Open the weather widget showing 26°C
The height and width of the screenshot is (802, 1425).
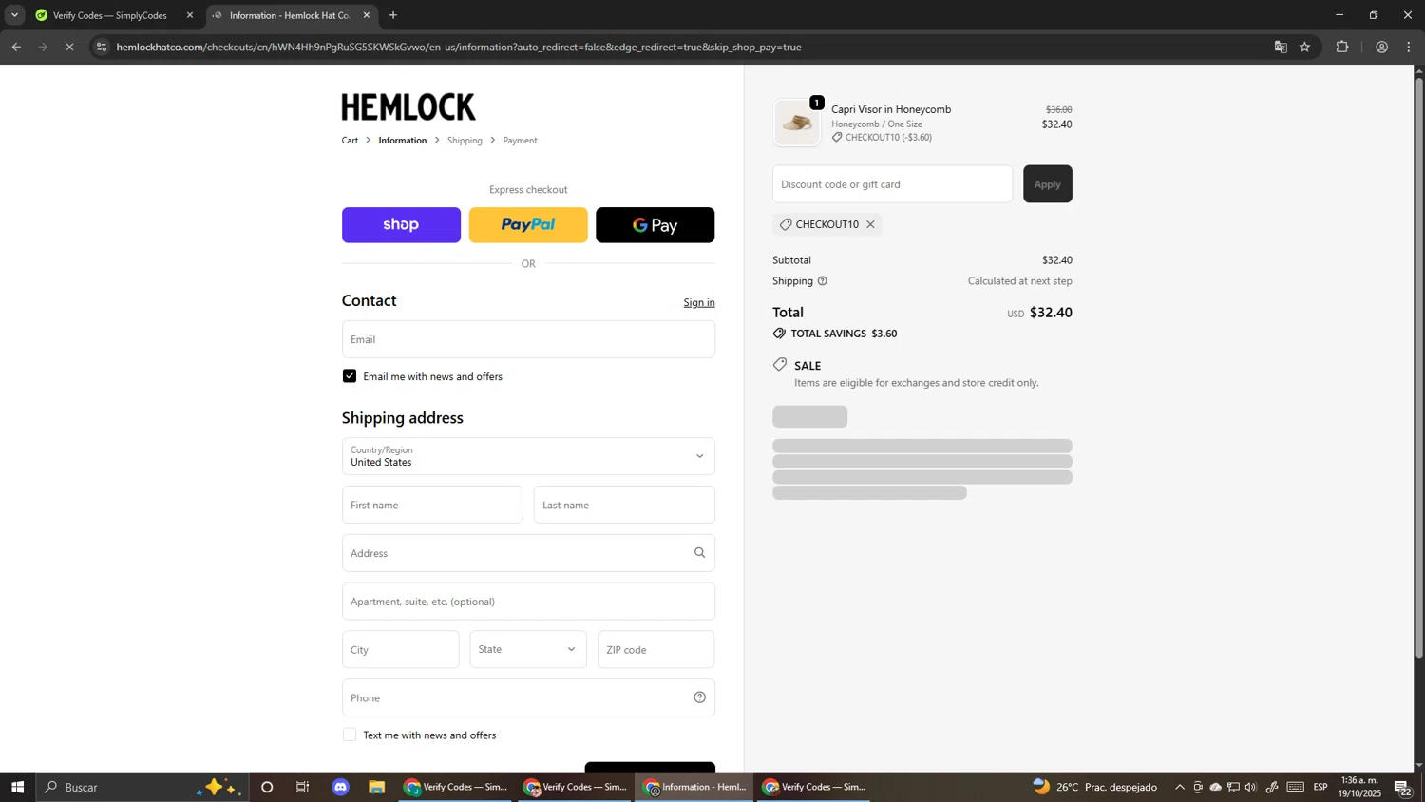pos(1095,787)
